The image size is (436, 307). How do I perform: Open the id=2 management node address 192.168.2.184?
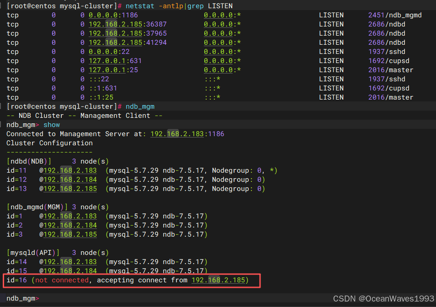(70, 225)
